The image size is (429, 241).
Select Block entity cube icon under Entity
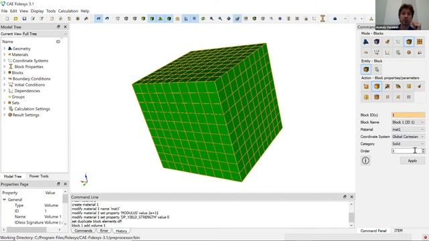pos(366,70)
